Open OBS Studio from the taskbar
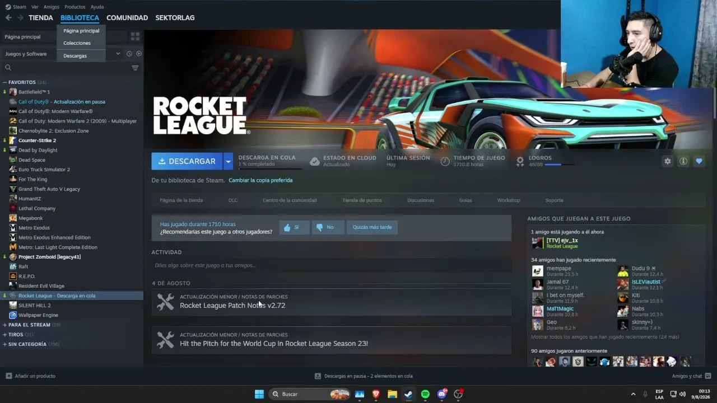 tap(458, 394)
